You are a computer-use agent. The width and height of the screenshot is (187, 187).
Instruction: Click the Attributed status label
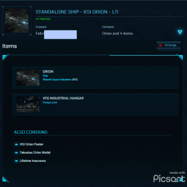(43, 19)
